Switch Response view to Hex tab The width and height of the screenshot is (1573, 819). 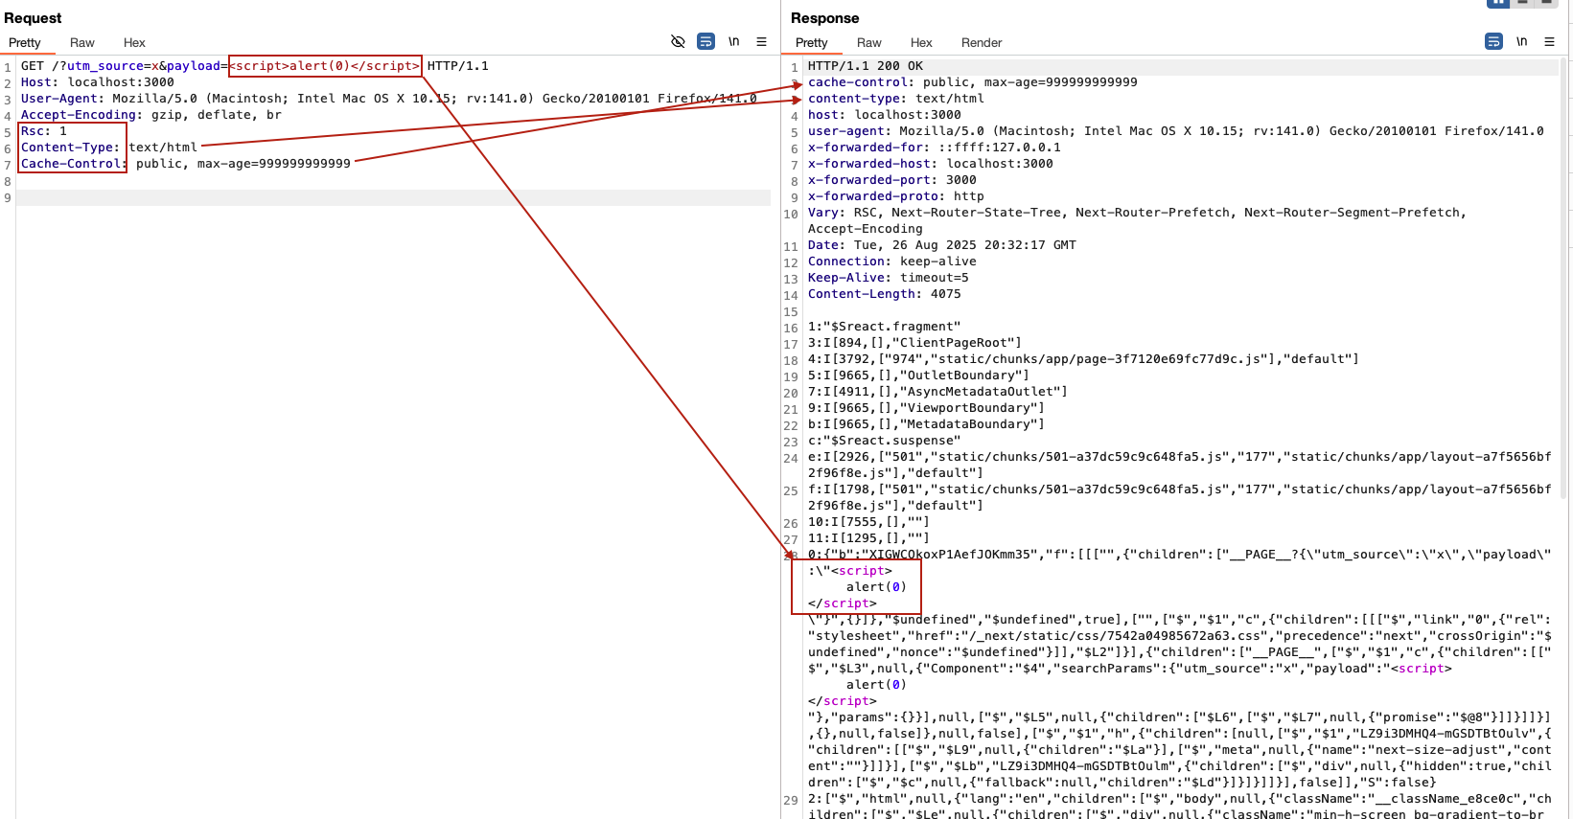click(x=921, y=43)
